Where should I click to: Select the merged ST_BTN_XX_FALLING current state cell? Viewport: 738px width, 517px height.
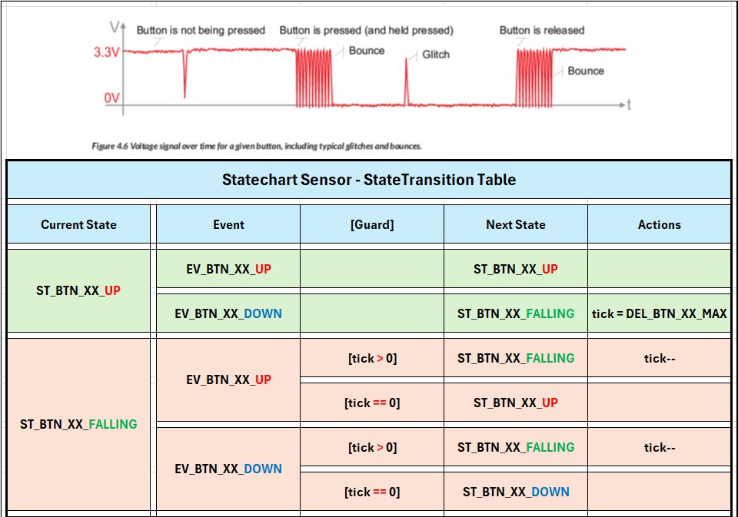(x=78, y=424)
